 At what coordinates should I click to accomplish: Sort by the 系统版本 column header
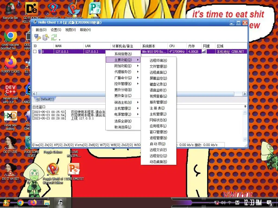point(154,46)
